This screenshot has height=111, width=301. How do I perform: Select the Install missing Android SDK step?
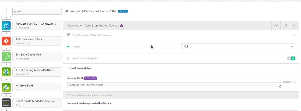coord(37,72)
